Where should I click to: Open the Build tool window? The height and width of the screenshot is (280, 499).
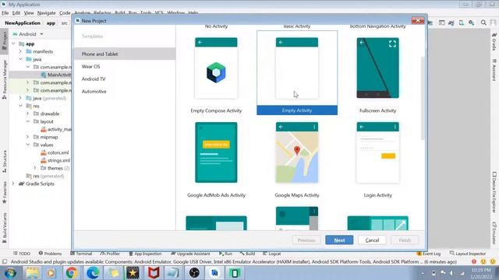(x=248, y=254)
